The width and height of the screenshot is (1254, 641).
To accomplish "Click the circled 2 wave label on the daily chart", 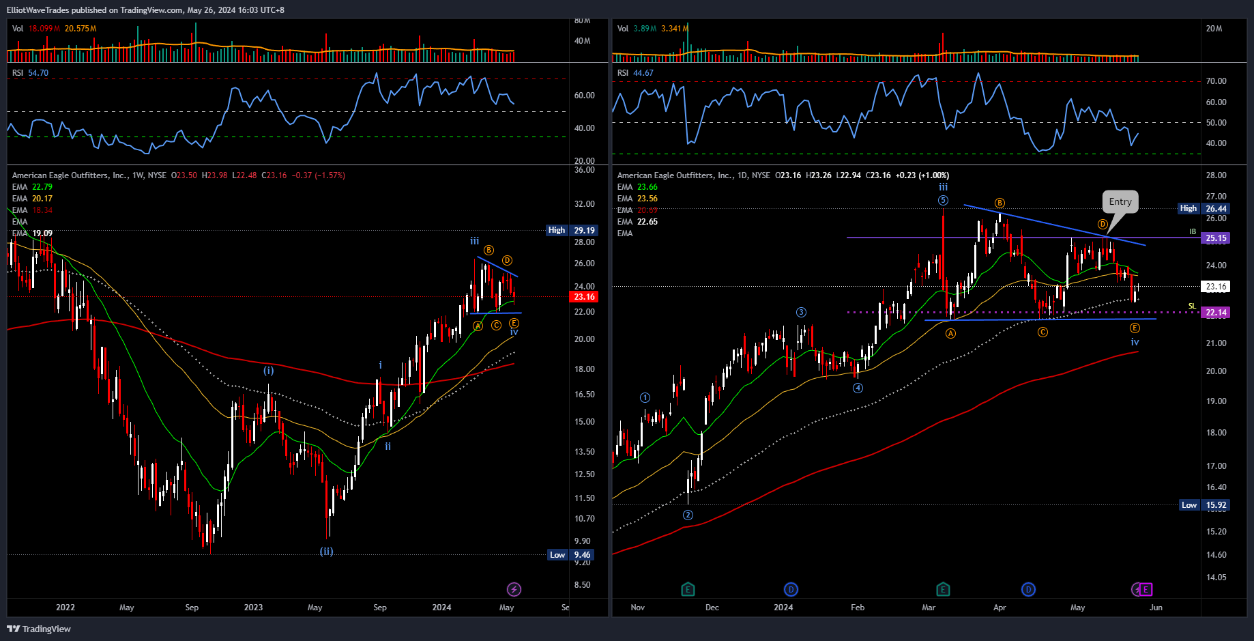I will coord(688,515).
